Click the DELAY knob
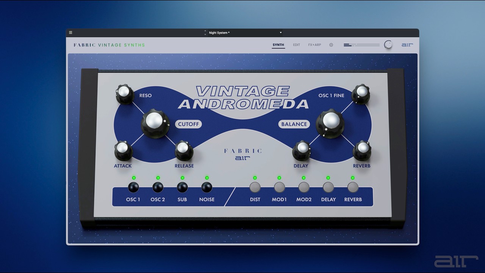Viewport: 485px width, 273px height. [302, 150]
